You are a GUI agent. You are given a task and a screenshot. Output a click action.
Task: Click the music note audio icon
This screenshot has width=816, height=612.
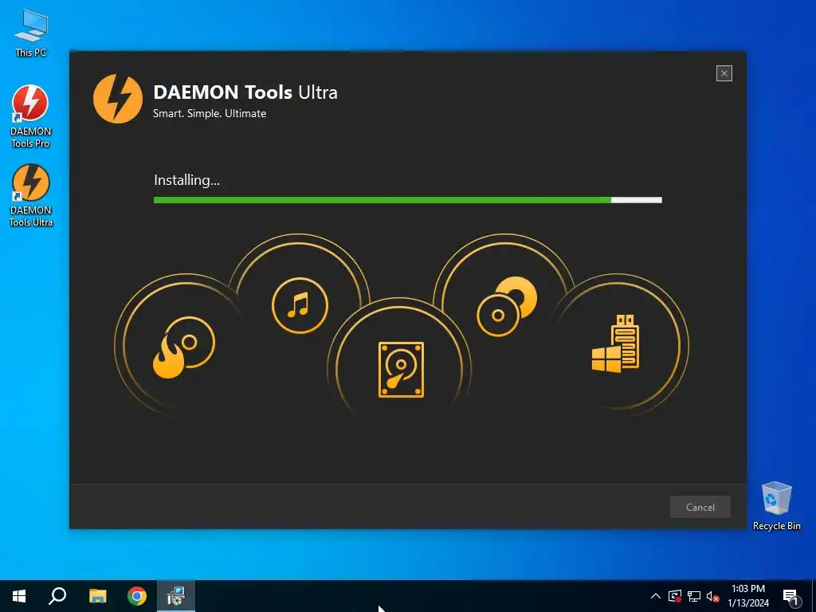tap(300, 305)
